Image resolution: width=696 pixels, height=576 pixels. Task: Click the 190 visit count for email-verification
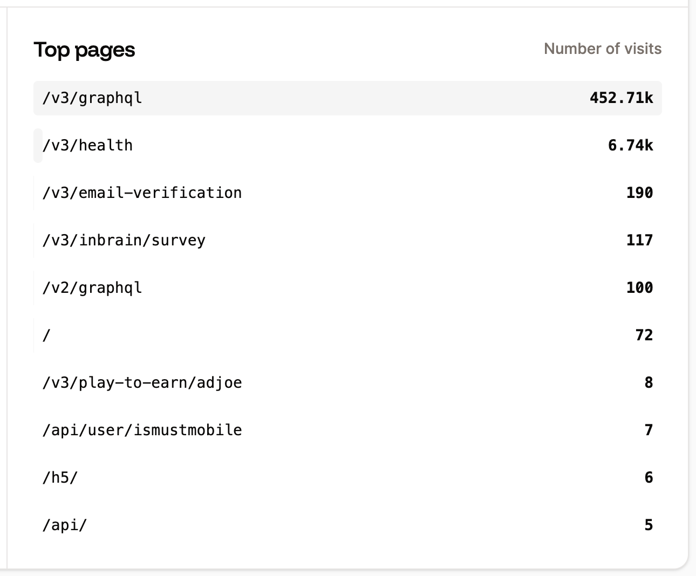(x=639, y=193)
